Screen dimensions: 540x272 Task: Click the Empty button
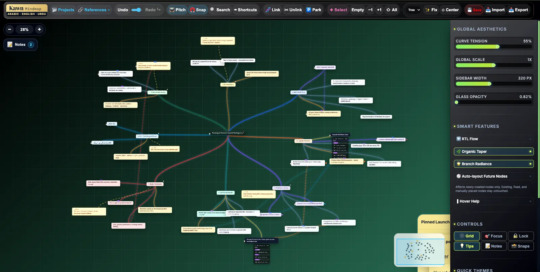[x=358, y=10]
